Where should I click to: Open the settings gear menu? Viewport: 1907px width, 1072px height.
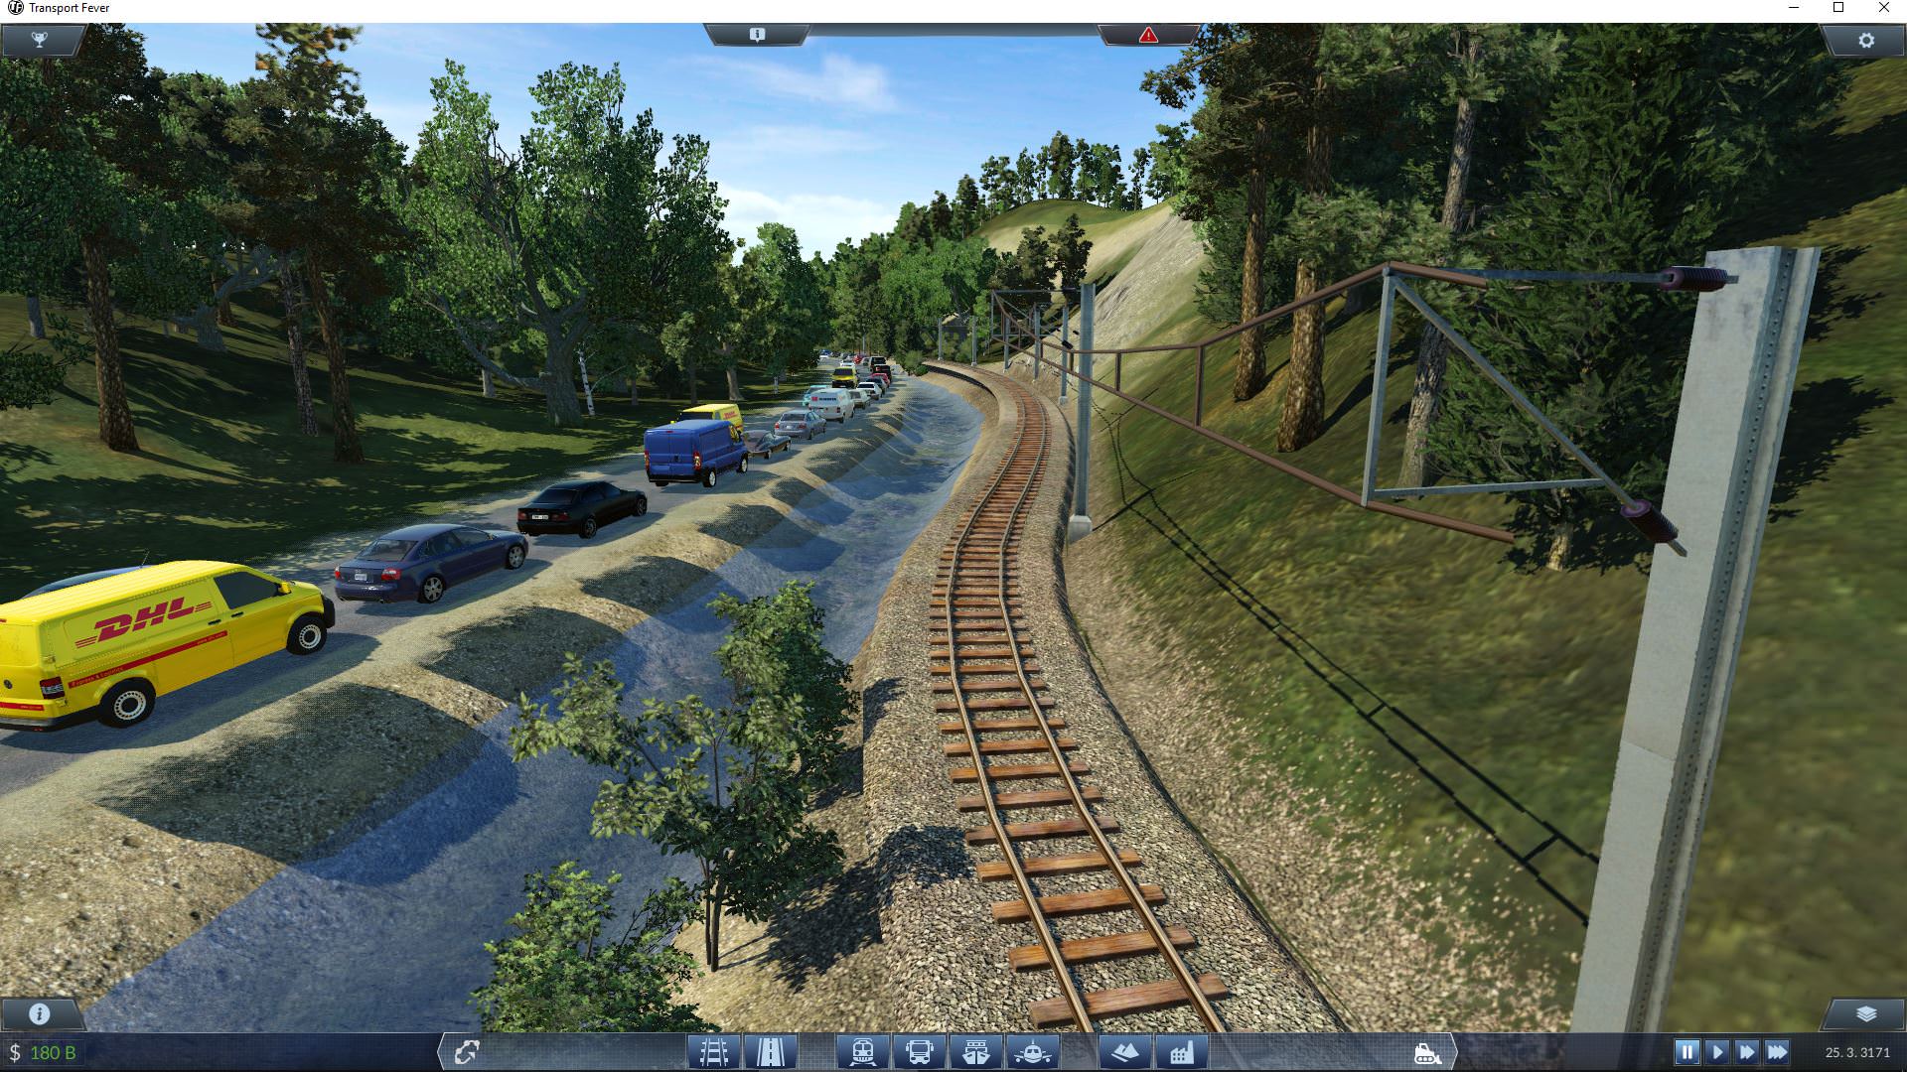[1866, 40]
